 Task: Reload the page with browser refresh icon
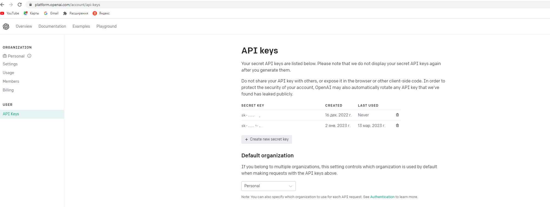pos(20,5)
